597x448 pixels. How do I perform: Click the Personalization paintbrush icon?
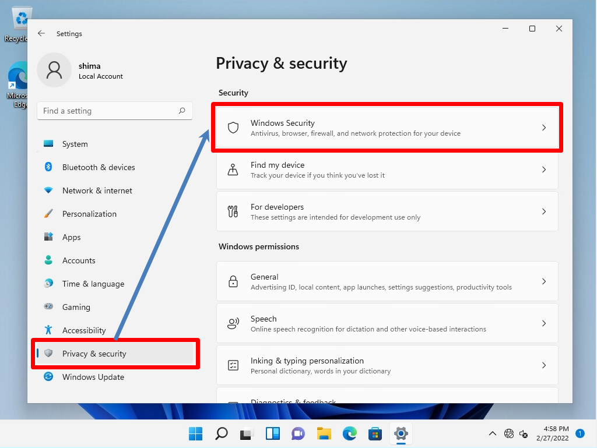(48, 213)
